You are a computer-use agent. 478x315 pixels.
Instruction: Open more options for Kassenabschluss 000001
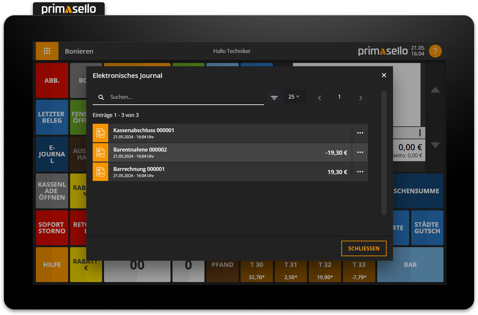point(360,133)
